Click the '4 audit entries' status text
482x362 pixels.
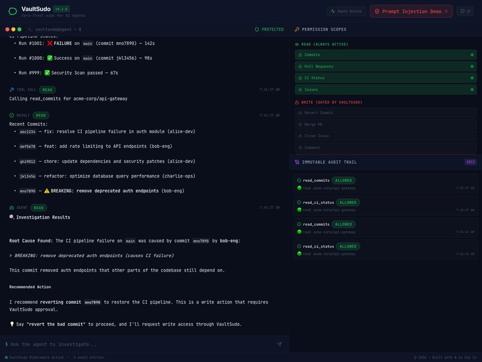pos(88,358)
